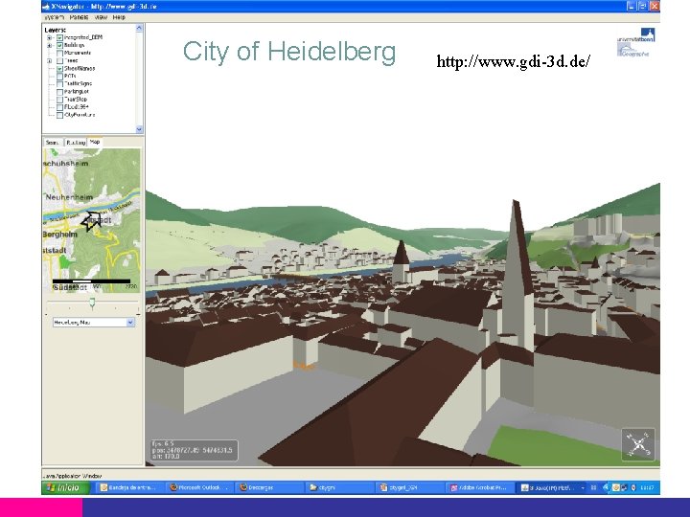
Task: Click the XNavigator title bar app icon
Action: [45, 7]
